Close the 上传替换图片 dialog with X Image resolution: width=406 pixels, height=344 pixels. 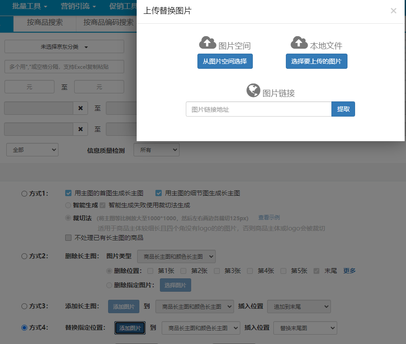coord(393,11)
